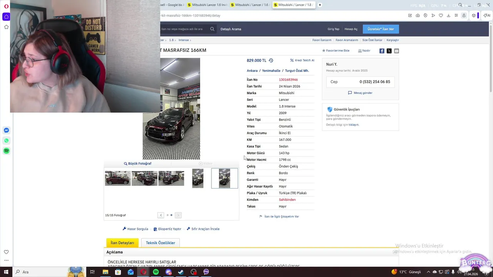
Task: Open Messenger in Opera sidebar
Action: pos(6,130)
